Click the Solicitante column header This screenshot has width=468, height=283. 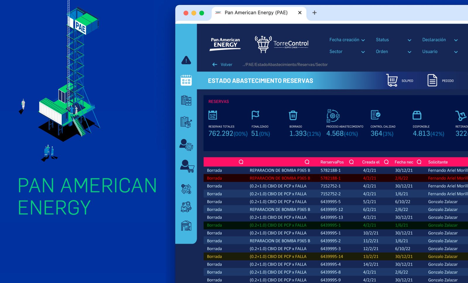(x=438, y=162)
